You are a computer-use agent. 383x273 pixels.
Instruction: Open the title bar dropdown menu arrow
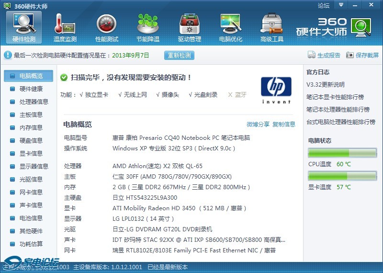click(341, 5)
